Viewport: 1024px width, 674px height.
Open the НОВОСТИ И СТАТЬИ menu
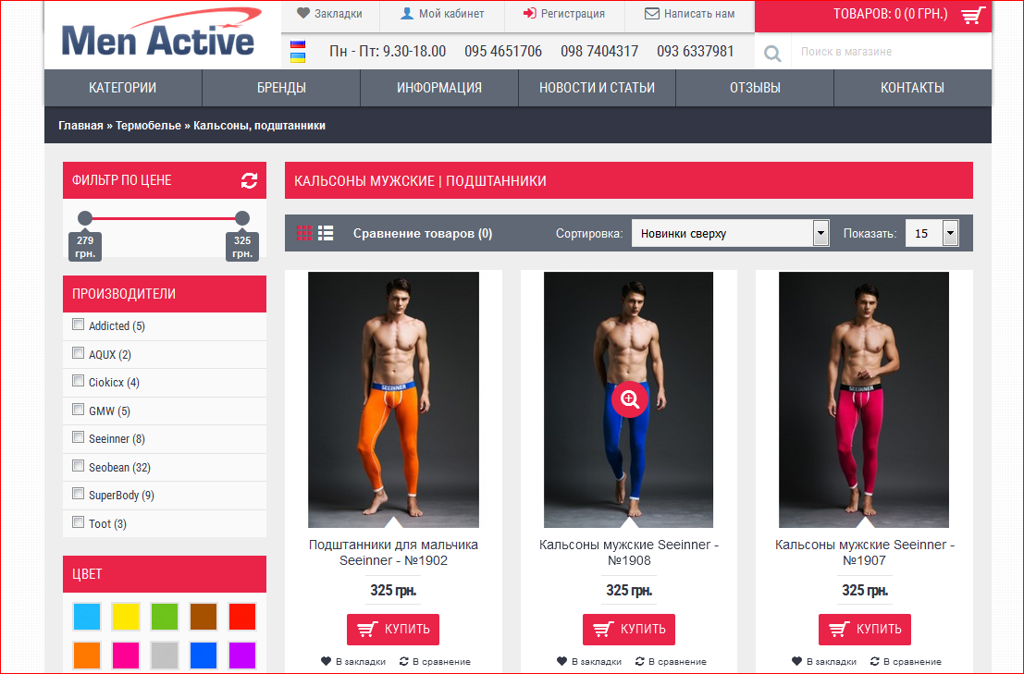click(x=597, y=88)
